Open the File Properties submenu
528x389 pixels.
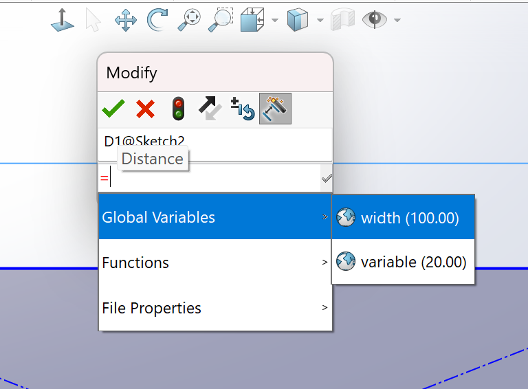(x=214, y=308)
